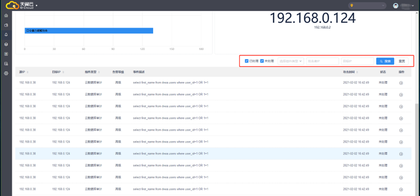Open details arrow for first table row
Image resolution: width=420 pixels, height=196 pixels.
pyautogui.click(x=401, y=82)
